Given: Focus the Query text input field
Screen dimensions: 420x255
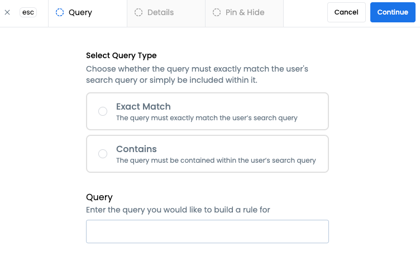Looking at the screenshot, I should 207,232.
